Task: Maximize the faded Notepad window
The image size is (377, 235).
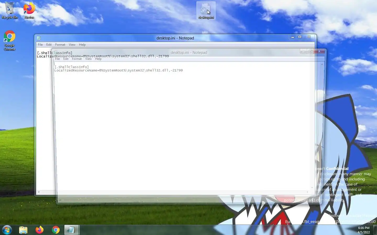Action: coord(310,51)
